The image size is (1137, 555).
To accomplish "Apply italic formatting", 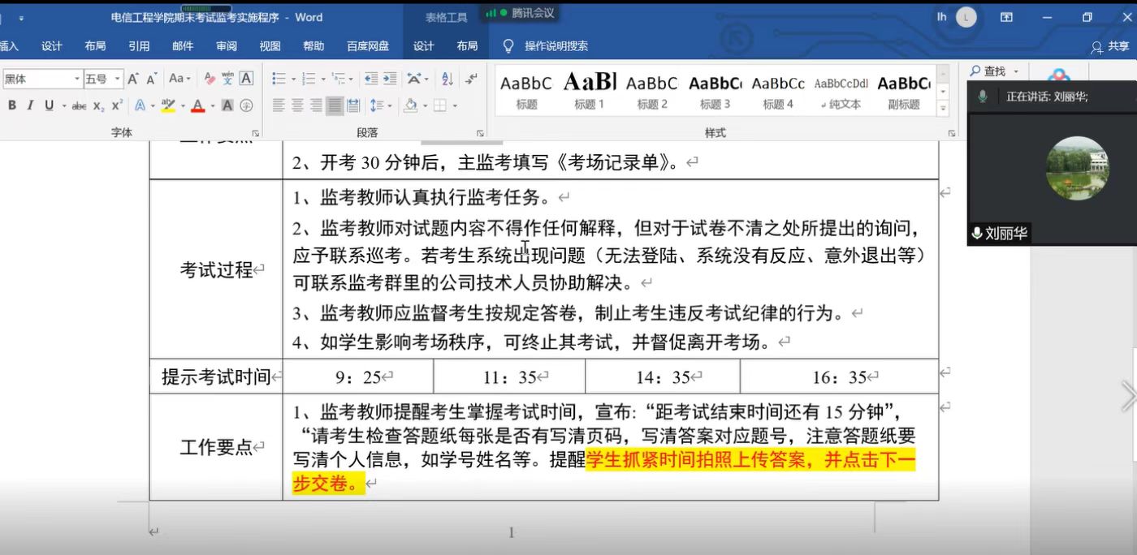I will [31, 104].
